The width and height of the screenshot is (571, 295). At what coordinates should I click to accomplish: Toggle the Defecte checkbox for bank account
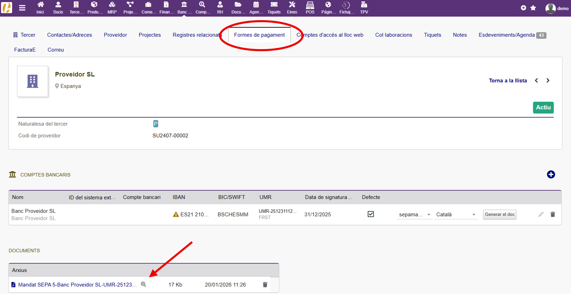(x=371, y=214)
